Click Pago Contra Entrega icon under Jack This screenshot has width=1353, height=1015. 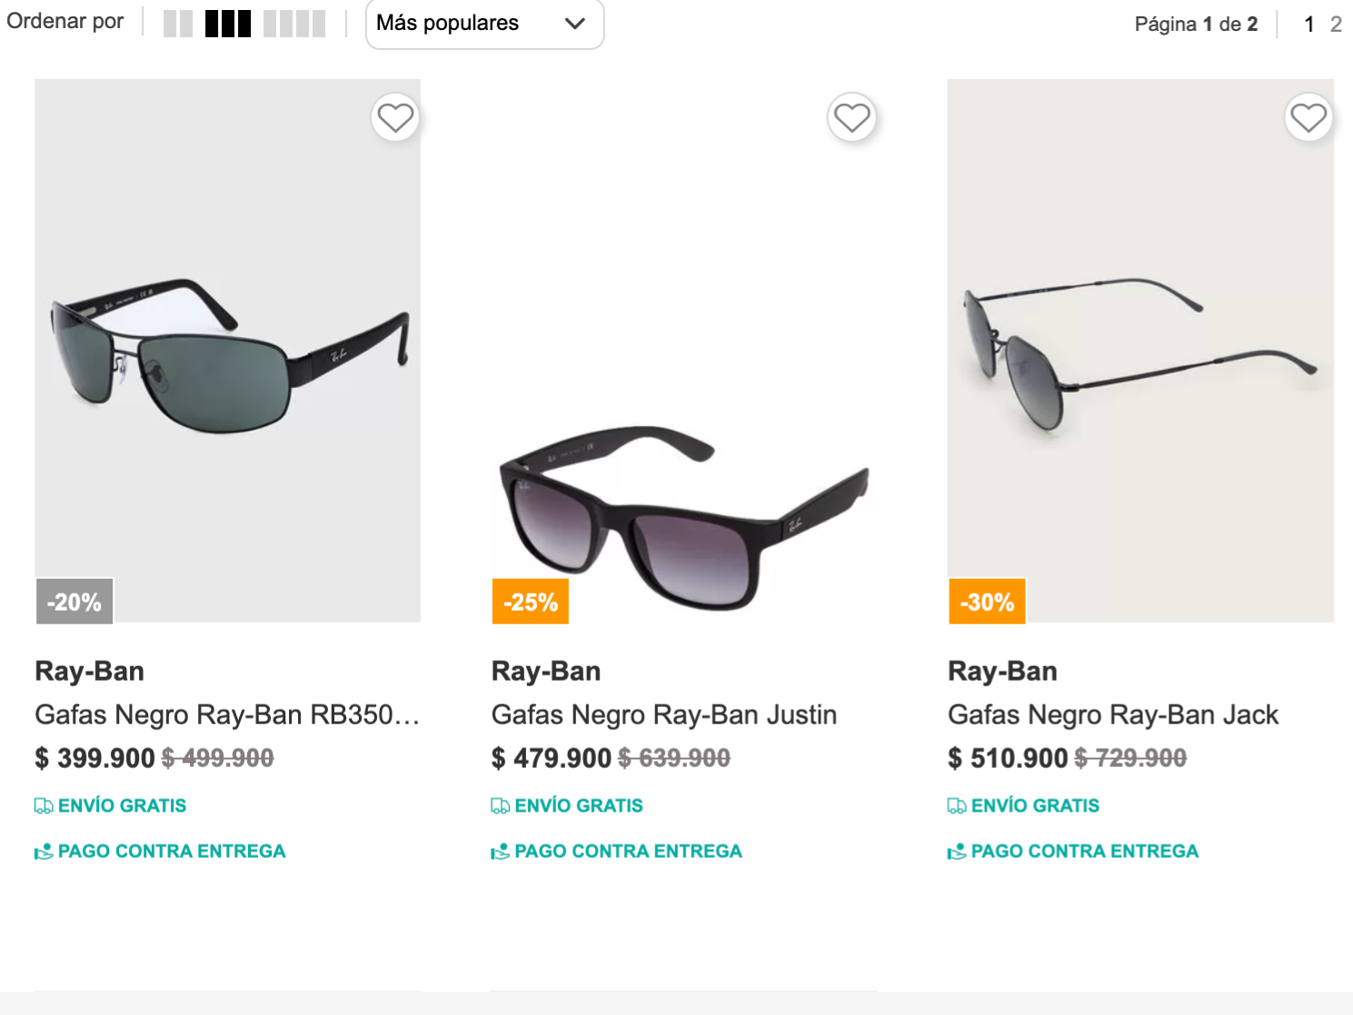point(957,851)
